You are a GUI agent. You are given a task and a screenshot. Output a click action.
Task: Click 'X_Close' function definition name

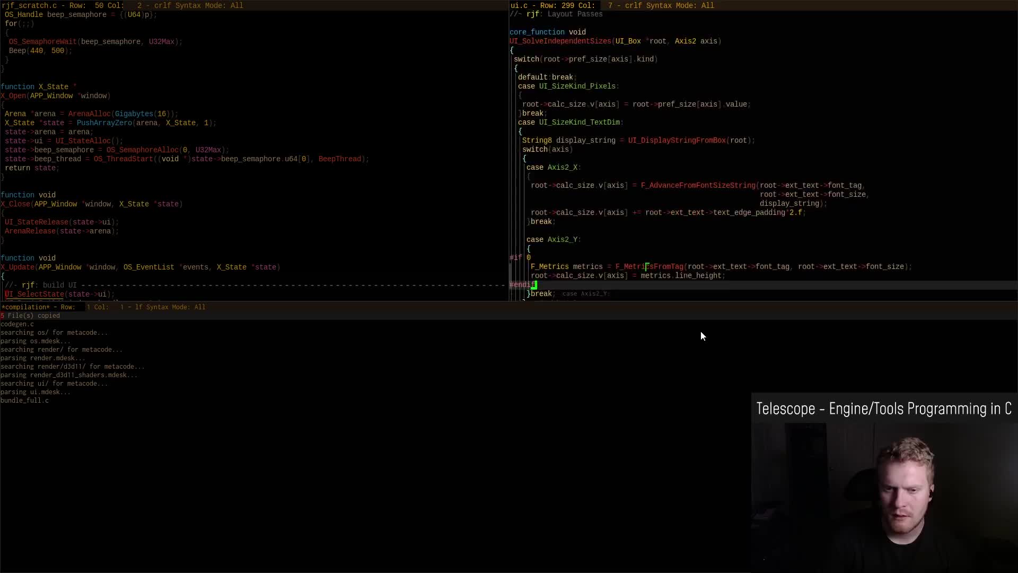click(x=15, y=204)
